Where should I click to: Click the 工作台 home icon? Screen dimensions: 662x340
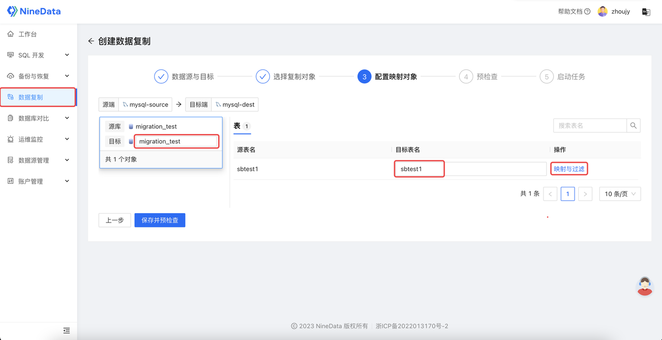(10, 34)
